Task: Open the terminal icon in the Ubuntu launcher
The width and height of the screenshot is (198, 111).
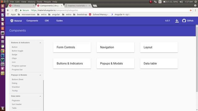Action: (x=3, y=33)
